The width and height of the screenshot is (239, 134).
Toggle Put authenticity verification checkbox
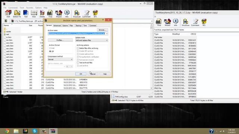[78, 57]
